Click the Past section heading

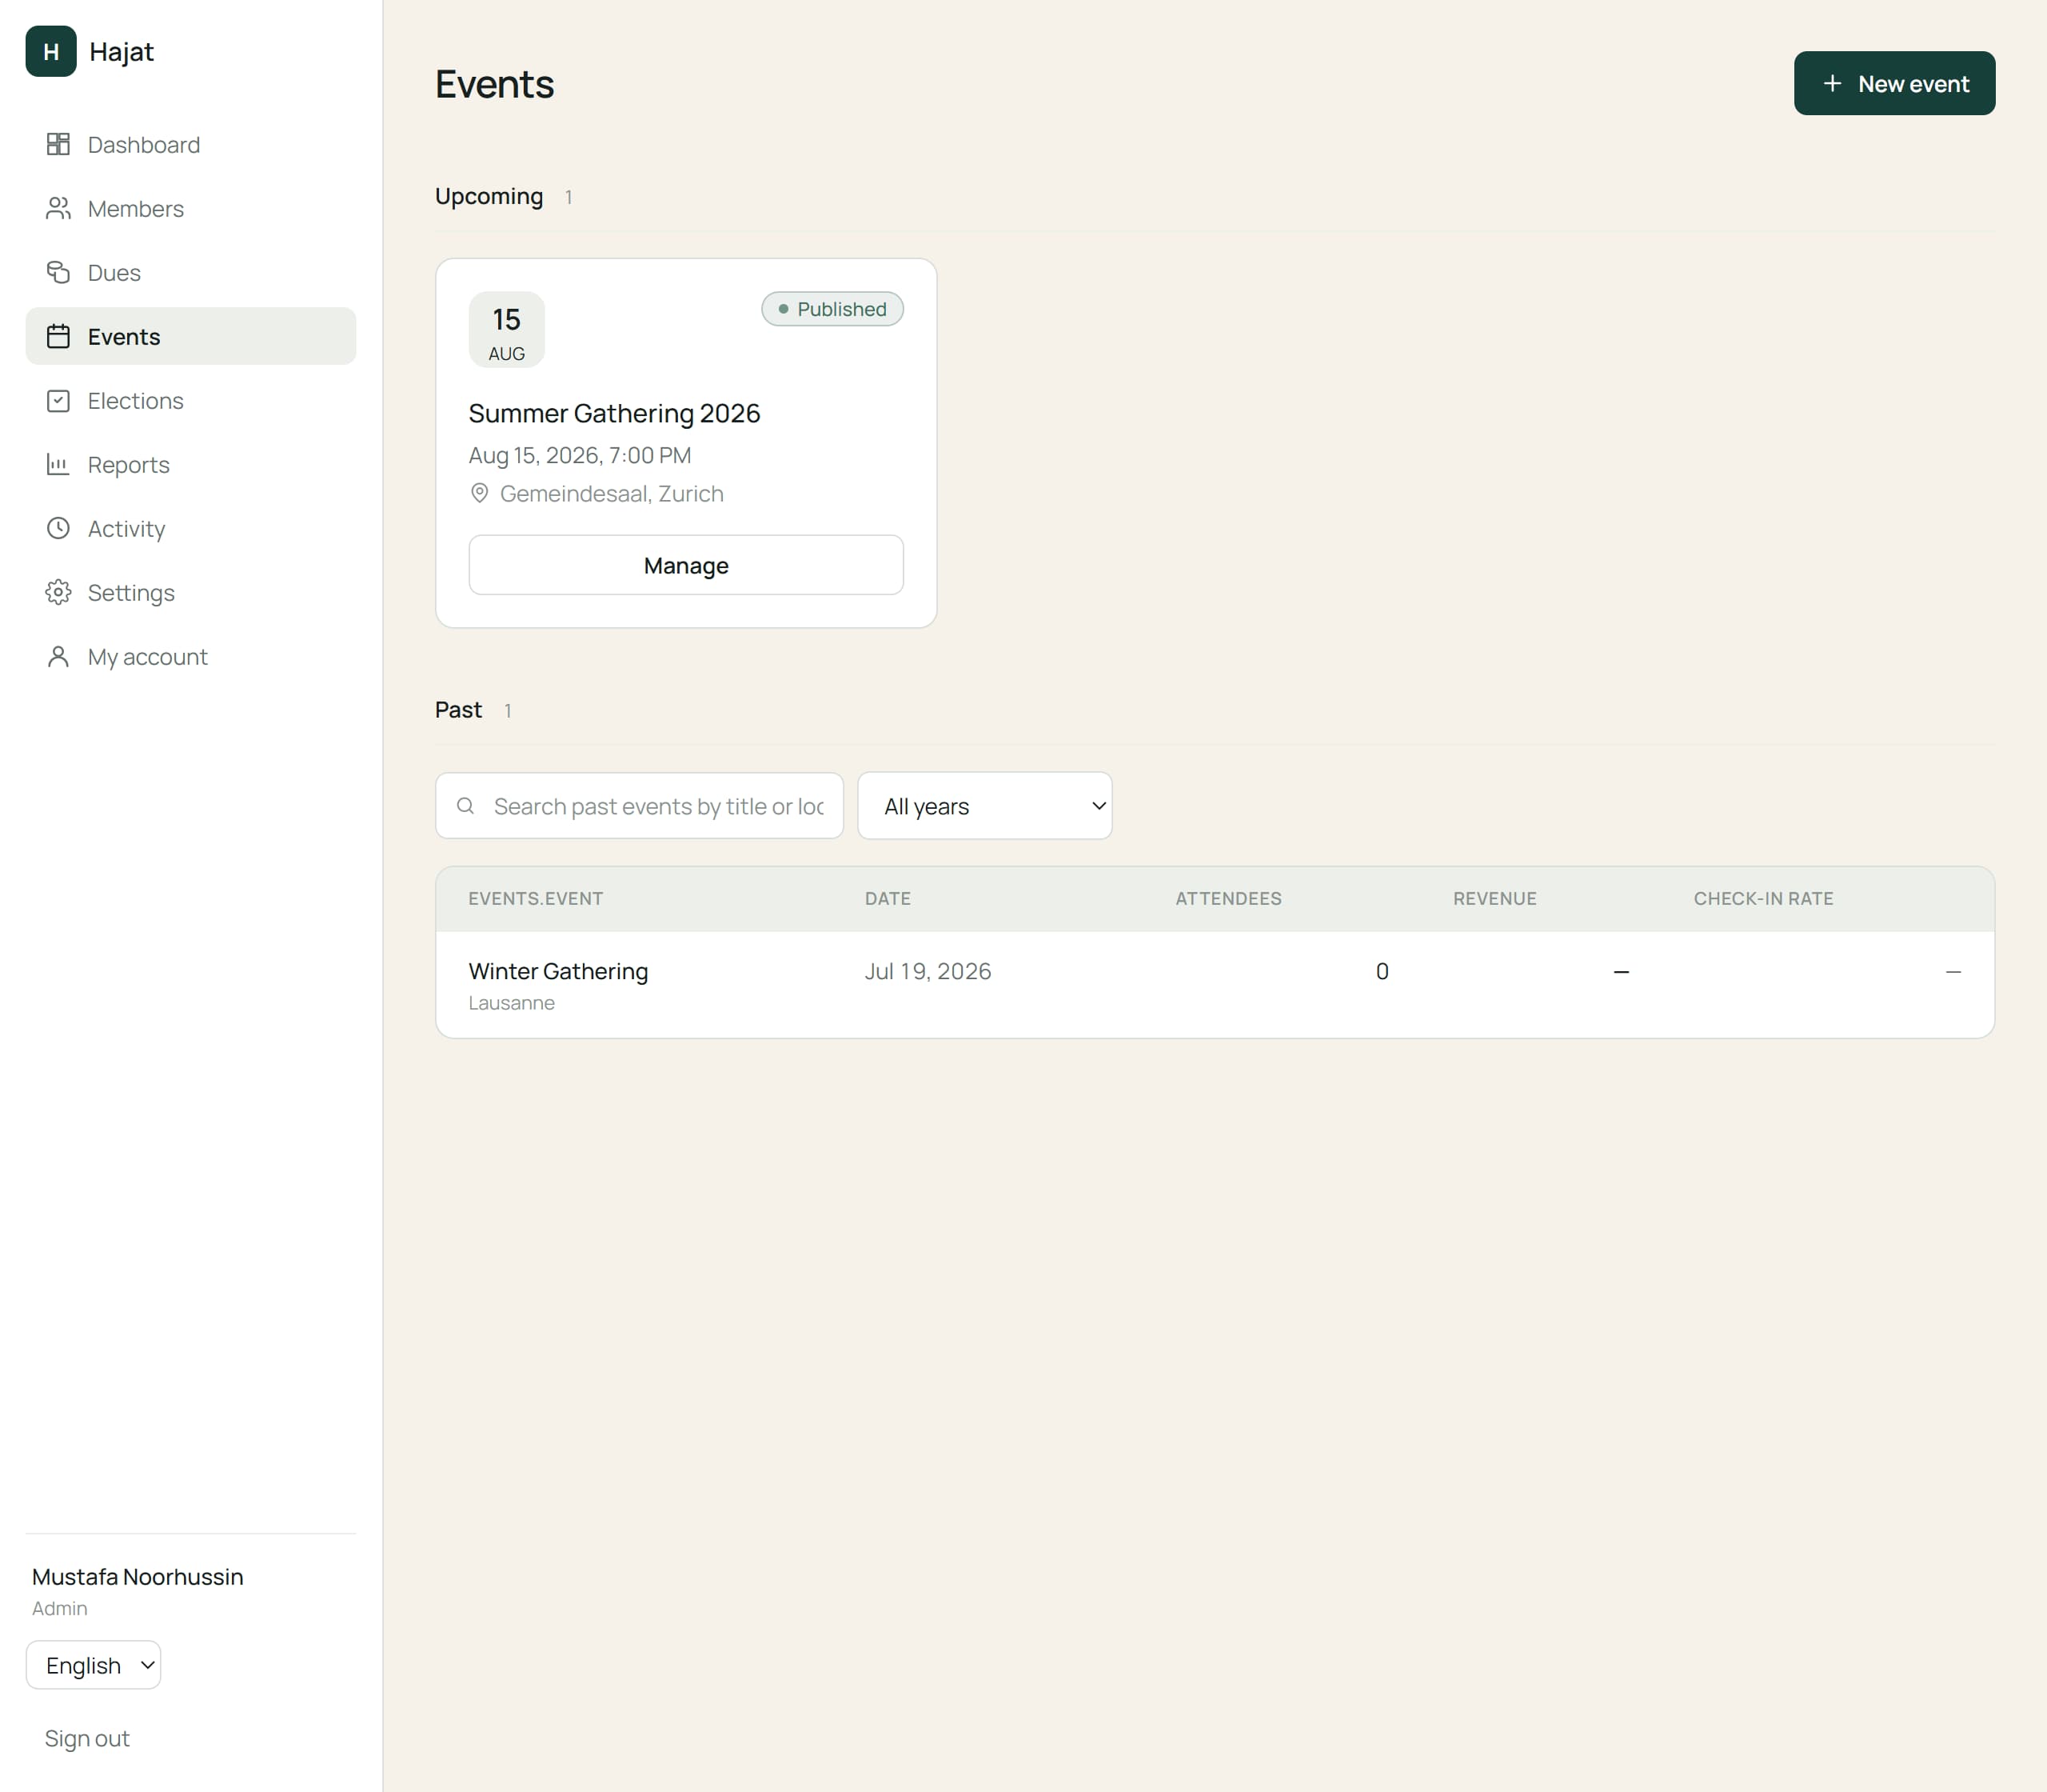click(457, 710)
